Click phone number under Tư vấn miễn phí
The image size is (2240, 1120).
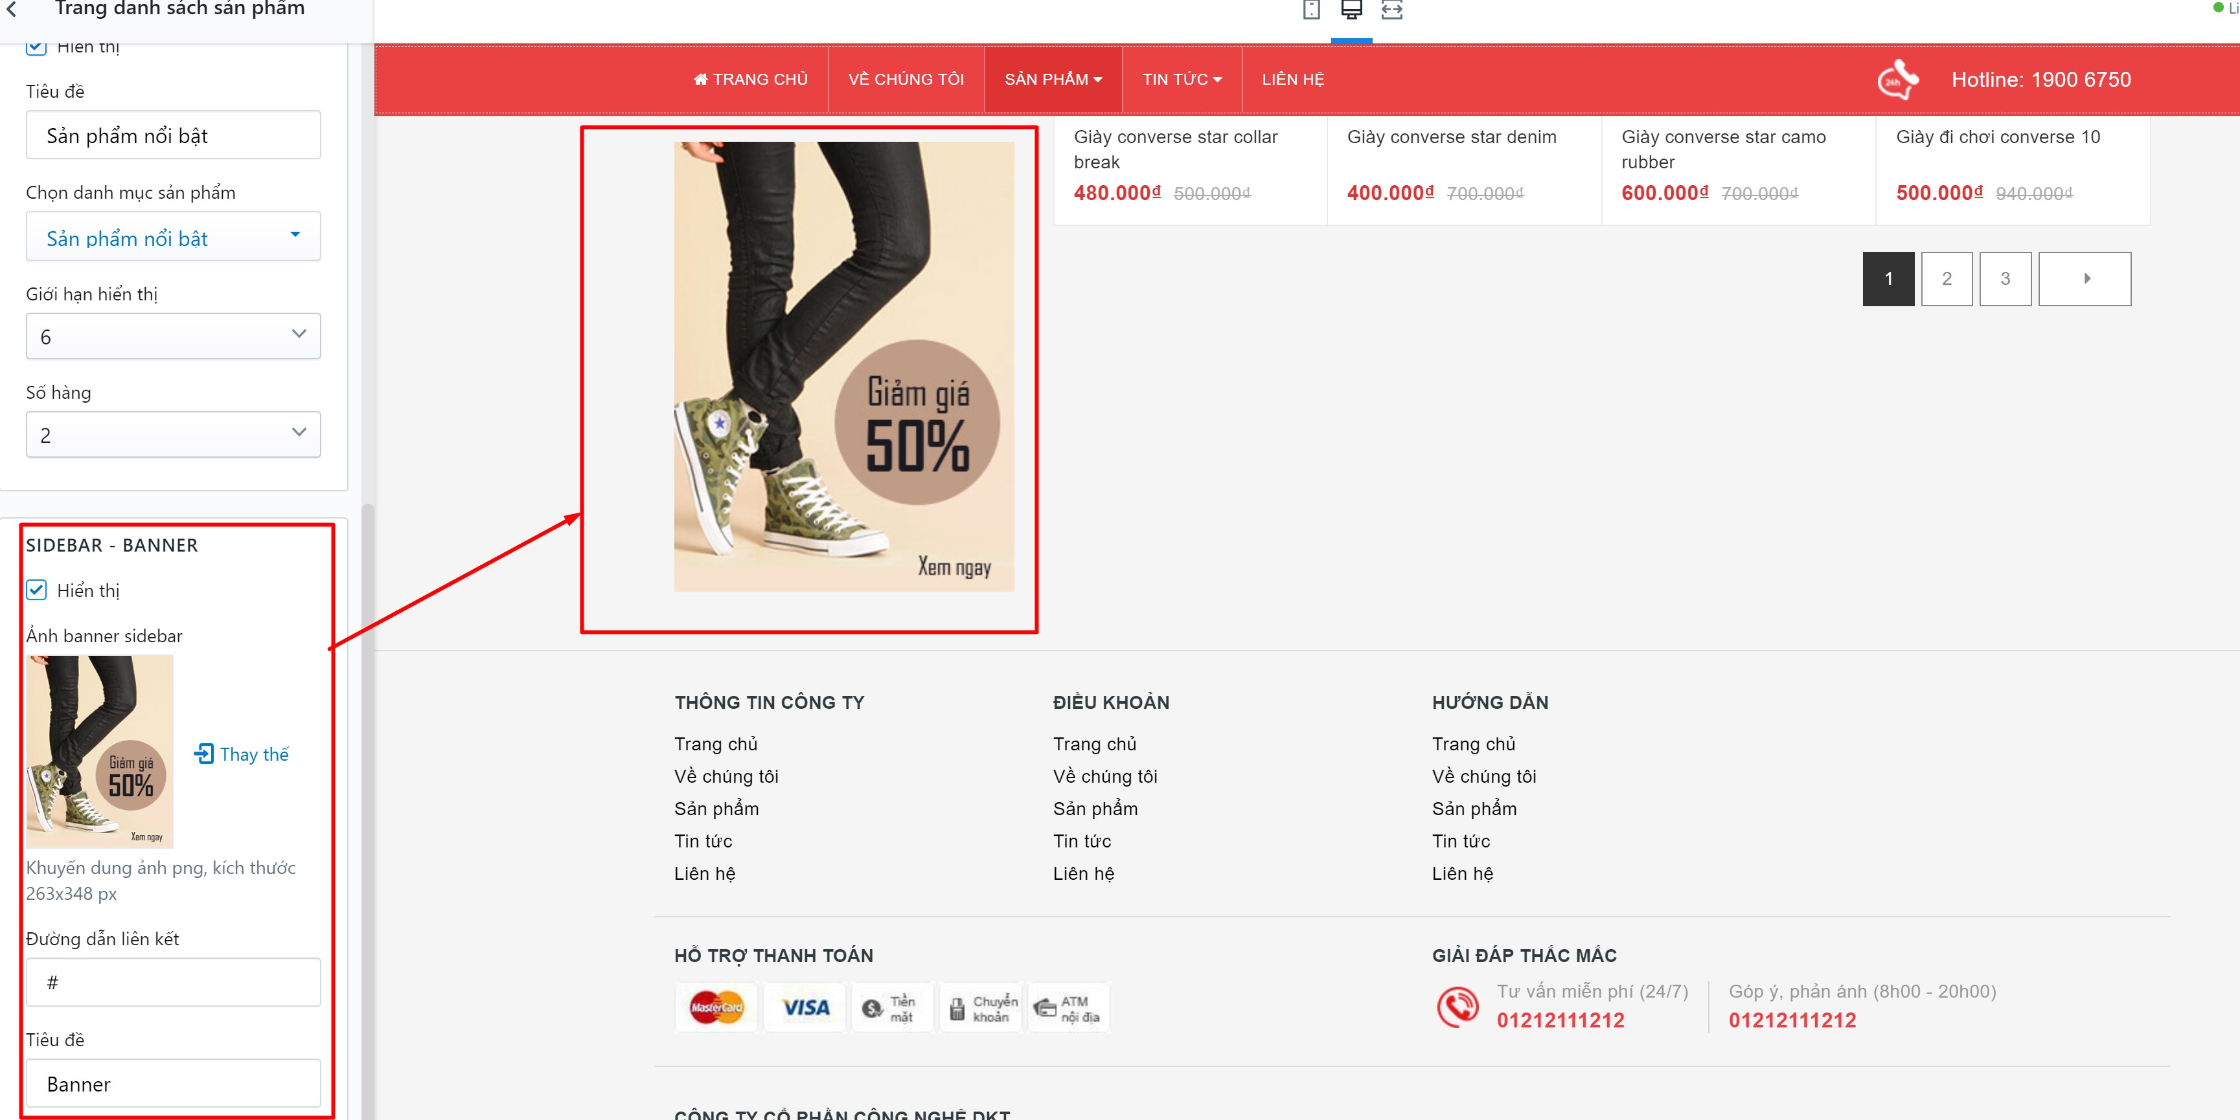(x=1560, y=1020)
